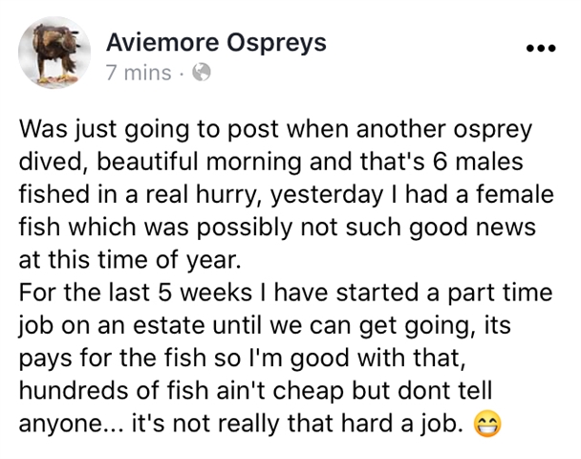Click the globe public privacy icon

pyautogui.click(x=201, y=72)
